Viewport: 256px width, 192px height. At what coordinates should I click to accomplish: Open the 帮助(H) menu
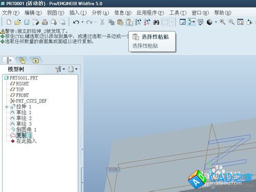coord(223,13)
